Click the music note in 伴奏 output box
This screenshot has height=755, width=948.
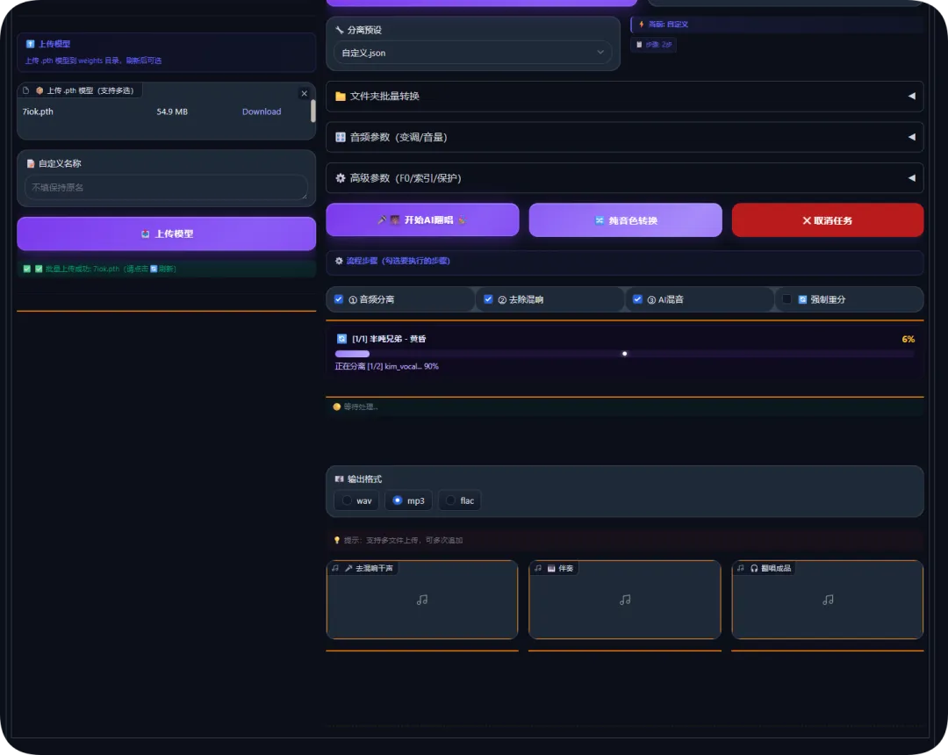click(x=625, y=600)
